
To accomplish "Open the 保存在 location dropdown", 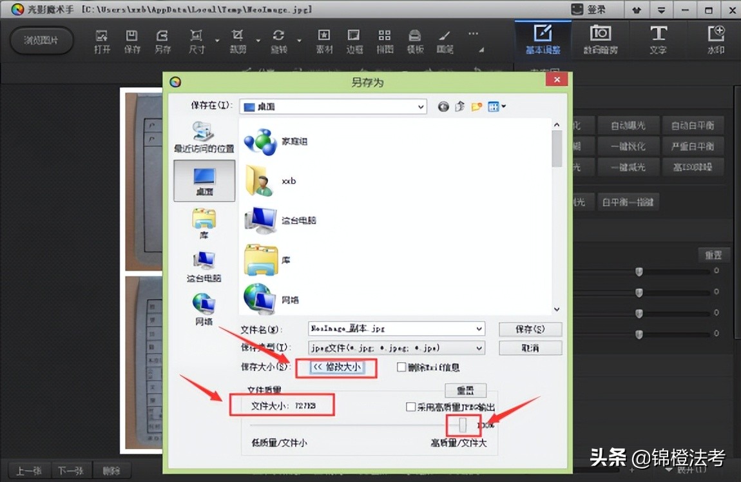I will click(x=421, y=106).
